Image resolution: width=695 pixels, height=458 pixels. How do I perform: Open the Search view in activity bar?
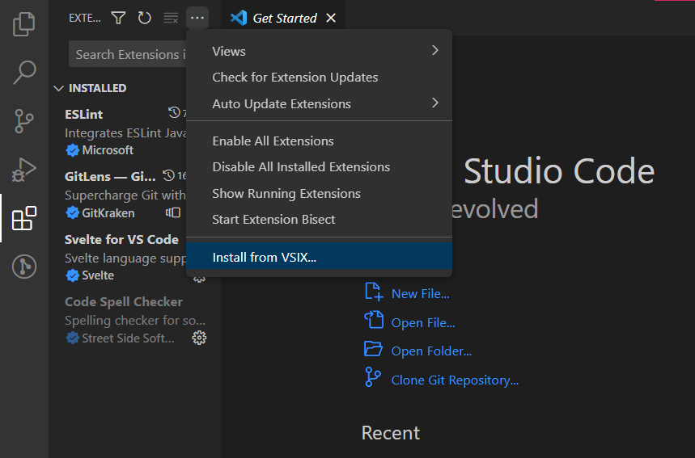24,72
